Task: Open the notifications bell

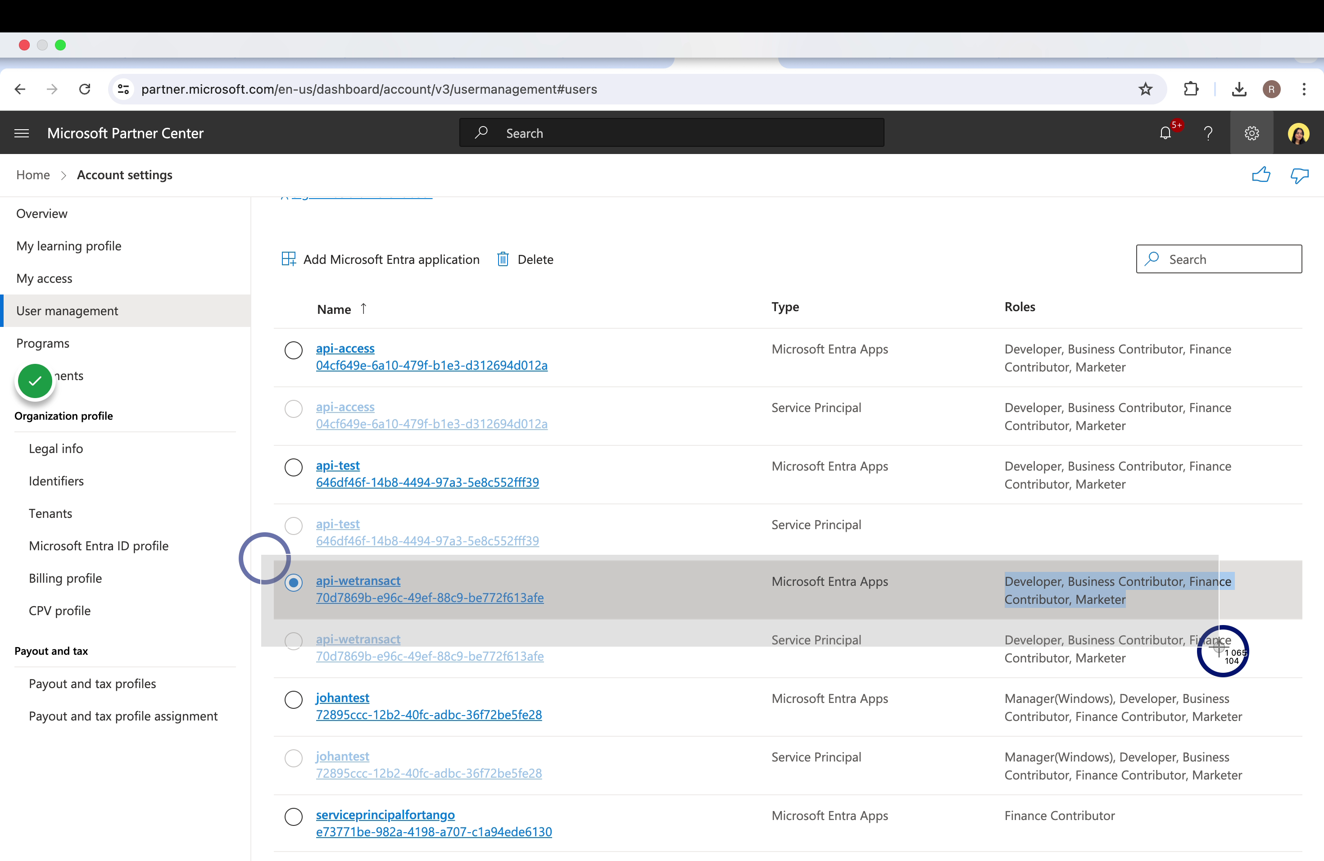Action: pos(1165,133)
